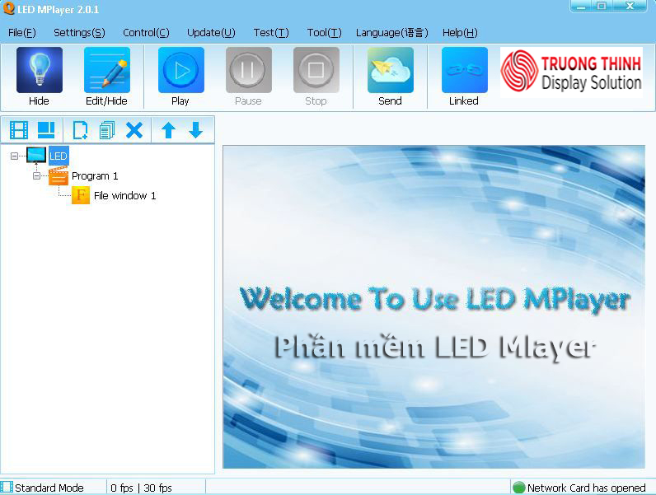Open the Language menu
This screenshot has height=495, width=656.
point(392,33)
